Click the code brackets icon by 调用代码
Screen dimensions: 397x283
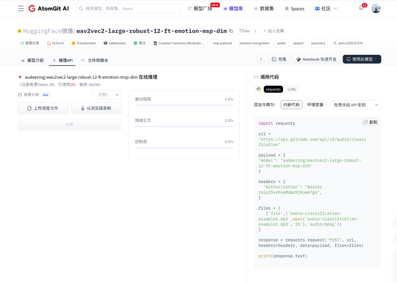click(x=256, y=77)
